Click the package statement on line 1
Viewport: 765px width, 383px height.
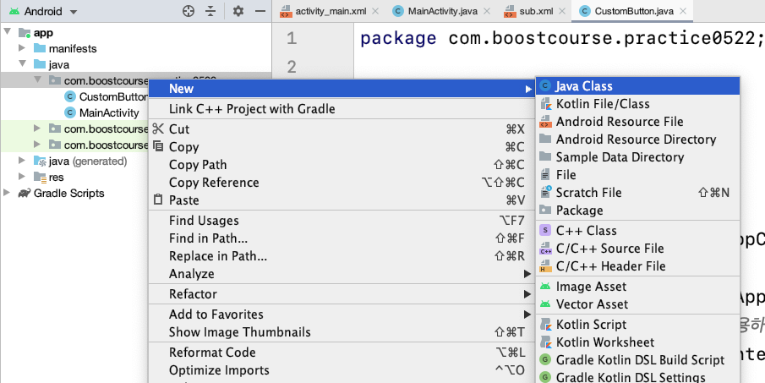pyautogui.click(x=562, y=38)
